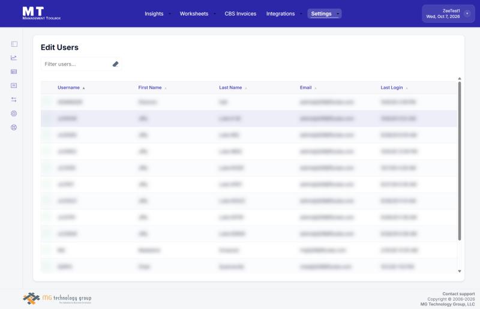The height and width of the screenshot is (309, 480).
Task: Sort the table by Last Name
Action: coord(230,88)
